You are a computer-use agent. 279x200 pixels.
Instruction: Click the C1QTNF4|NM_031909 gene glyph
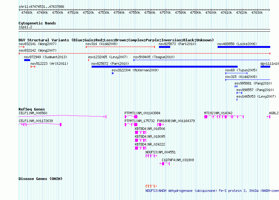[x=165, y=164]
